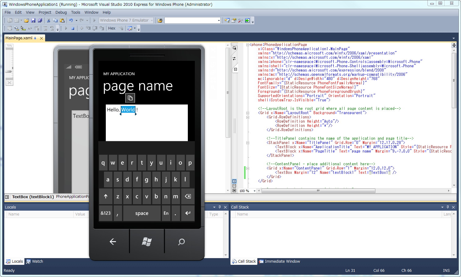Switch to the Watch tab
This screenshot has width=461, height=277.
(x=34, y=261)
